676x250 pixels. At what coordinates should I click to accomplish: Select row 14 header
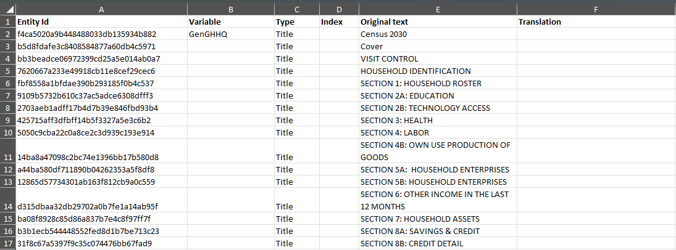(7, 200)
